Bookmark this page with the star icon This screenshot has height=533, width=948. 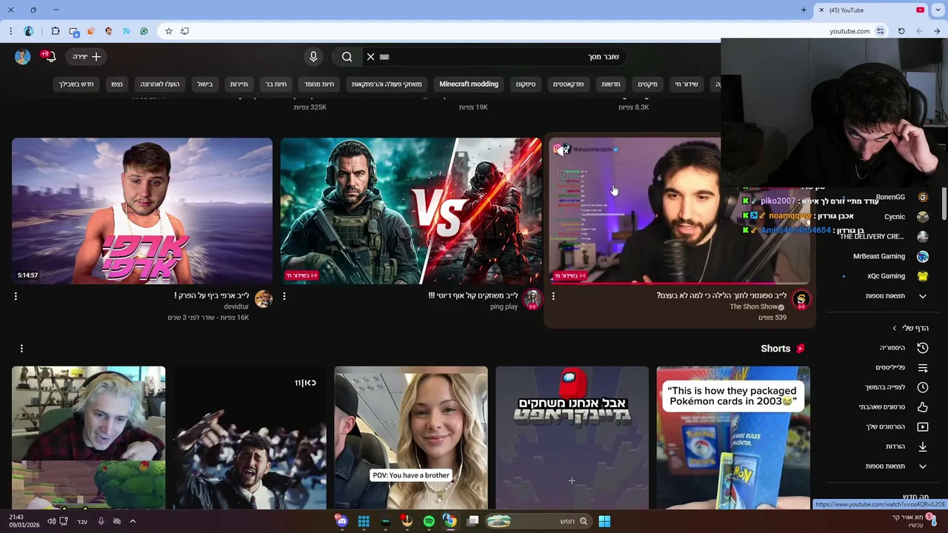pos(169,31)
